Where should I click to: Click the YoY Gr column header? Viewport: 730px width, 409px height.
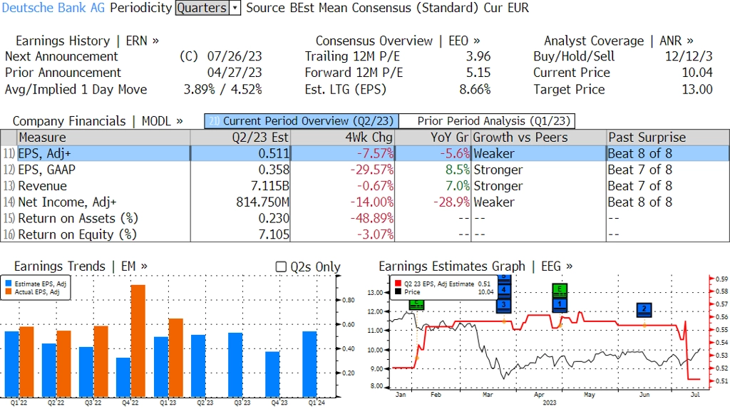coord(433,138)
